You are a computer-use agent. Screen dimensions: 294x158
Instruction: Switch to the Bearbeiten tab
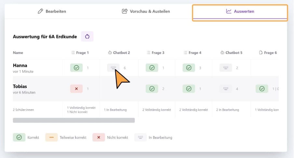pos(52,11)
